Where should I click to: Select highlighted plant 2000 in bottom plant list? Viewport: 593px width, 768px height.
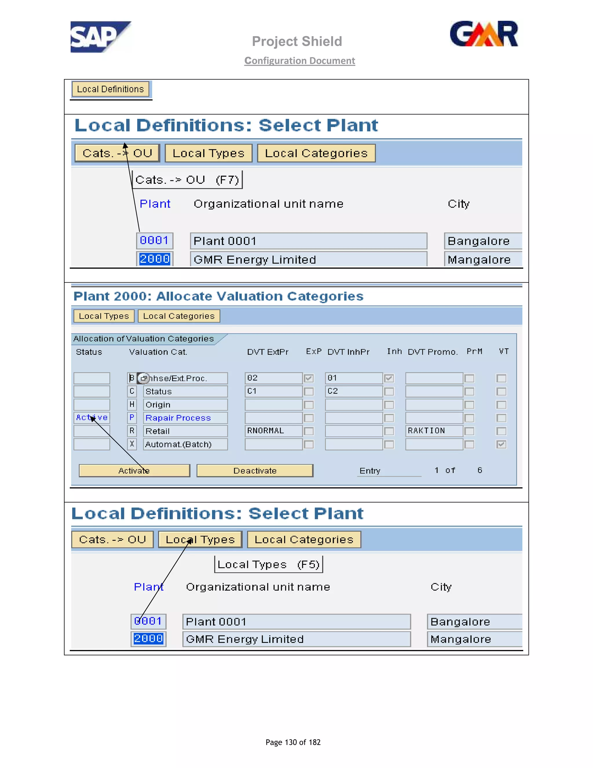[x=148, y=638]
